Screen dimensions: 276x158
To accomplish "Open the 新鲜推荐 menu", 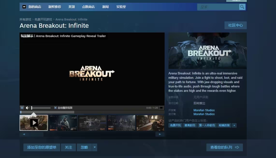I will click(x=54, y=7).
